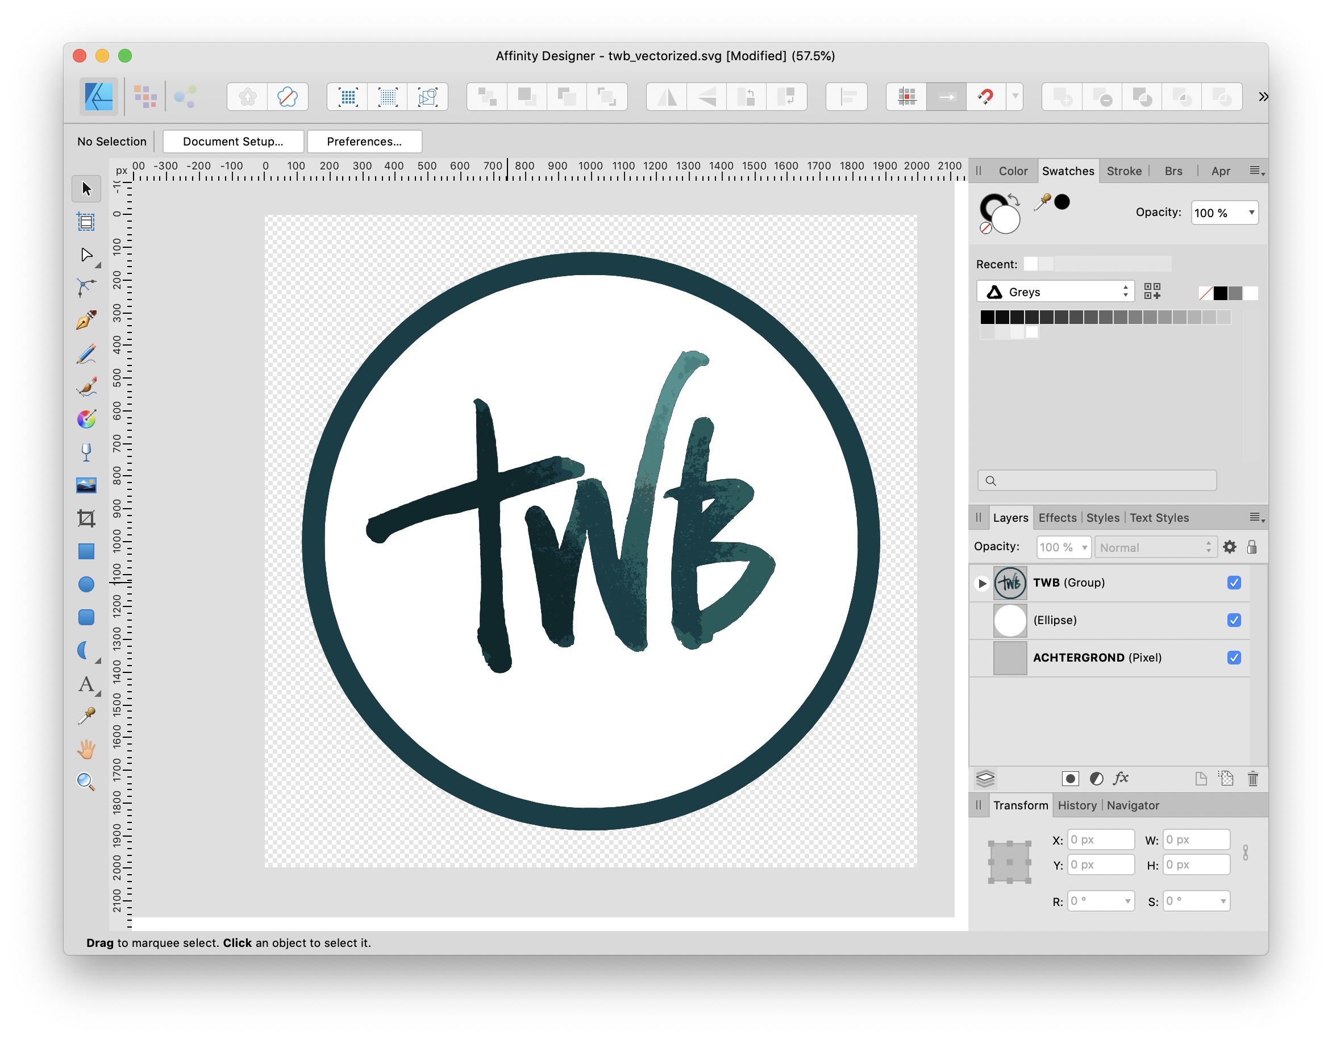Expand the TWB Group layer
1332x1039 pixels.
(x=982, y=583)
